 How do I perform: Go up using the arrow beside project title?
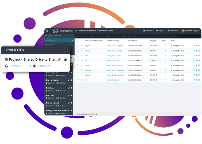(76, 30)
